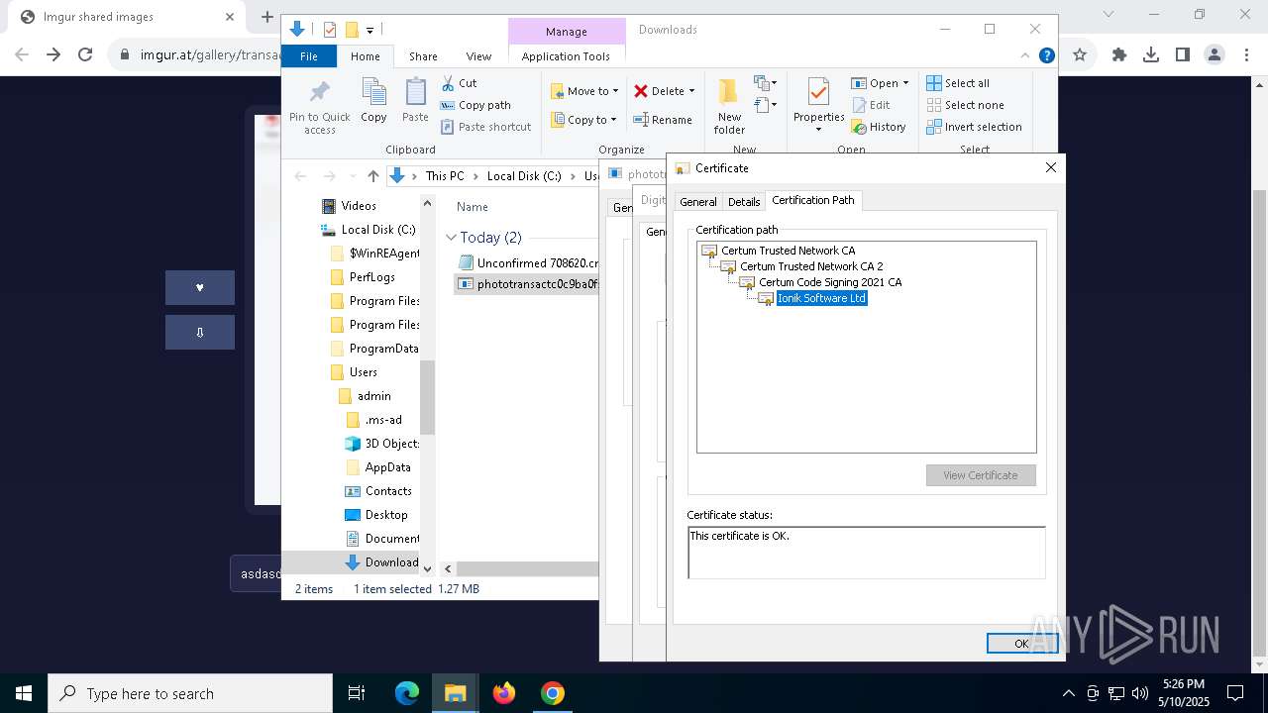Select Certum Code Signing 2021 CA node
Screen dimensions: 1268x713
pyautogui.click(x=830, y=282)
